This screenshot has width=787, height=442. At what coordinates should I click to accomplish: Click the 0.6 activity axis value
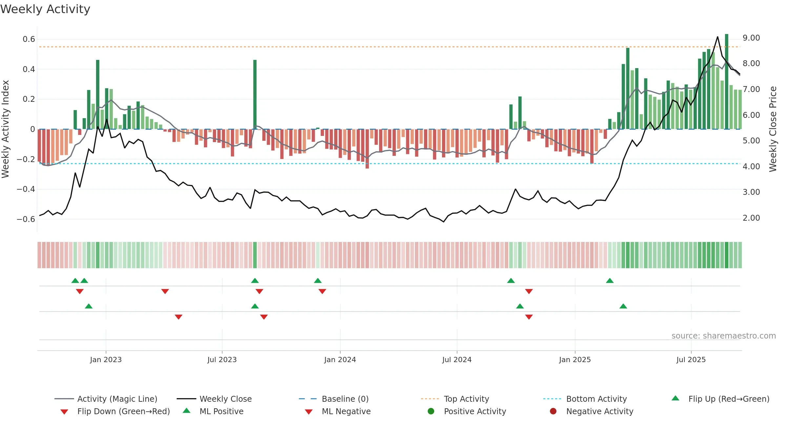29,39
